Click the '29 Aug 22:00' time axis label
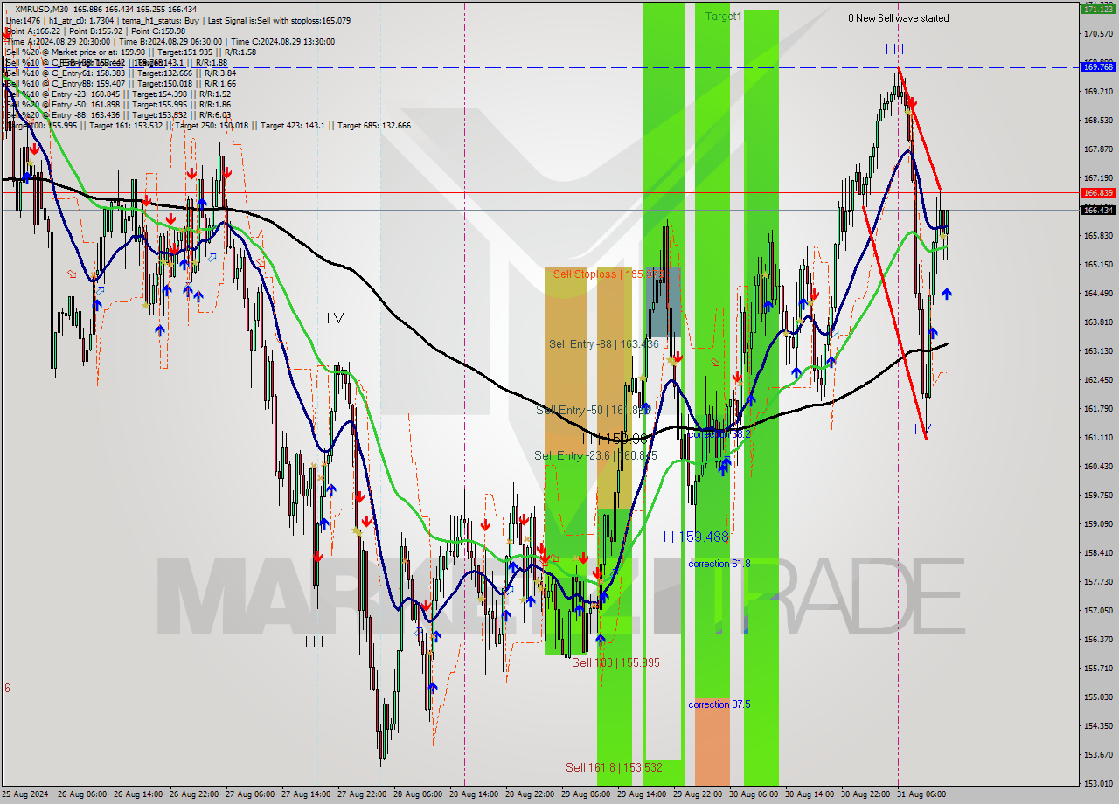 (x=698, y=794)
